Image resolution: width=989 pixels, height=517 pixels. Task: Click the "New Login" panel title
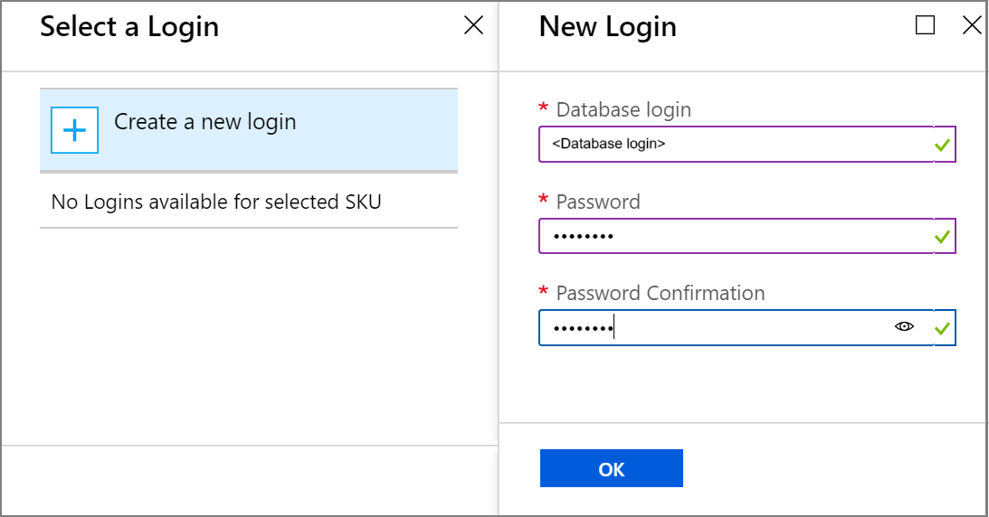pos(607,27)
